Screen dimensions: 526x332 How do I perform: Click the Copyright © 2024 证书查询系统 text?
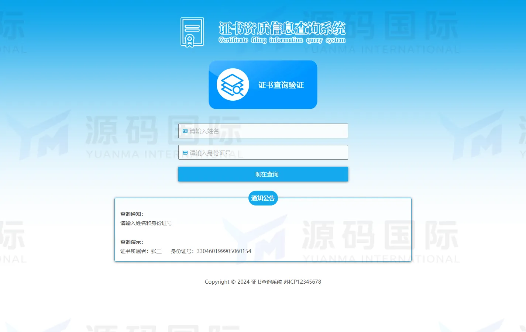[244, 282]
